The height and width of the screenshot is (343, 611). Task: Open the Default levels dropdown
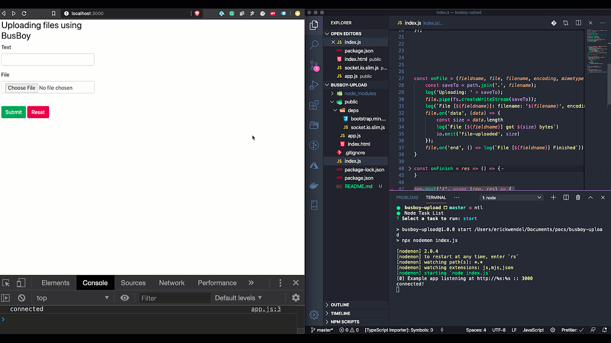pos(238,298)
